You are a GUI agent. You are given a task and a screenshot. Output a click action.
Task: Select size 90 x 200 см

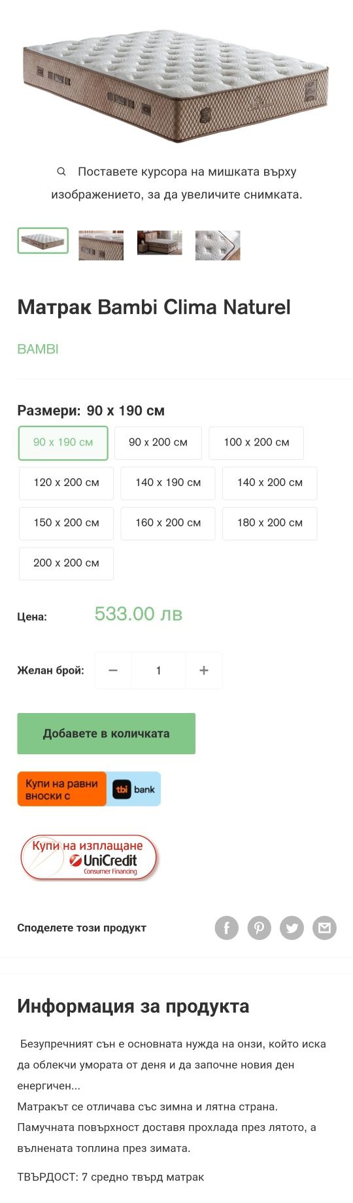pyautogui.click(x=158, y=443)
